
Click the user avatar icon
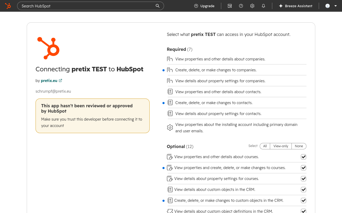328,6
